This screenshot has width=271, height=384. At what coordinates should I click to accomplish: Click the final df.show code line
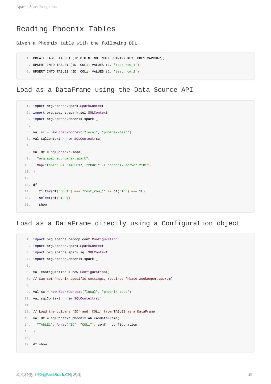point(40,344)
